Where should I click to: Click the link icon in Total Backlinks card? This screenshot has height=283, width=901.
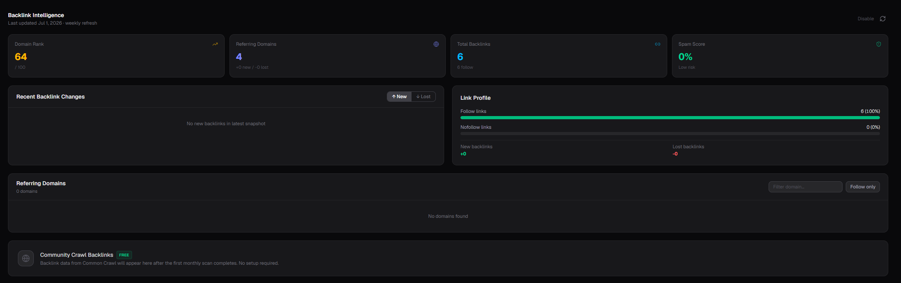(x=658, y=44)
